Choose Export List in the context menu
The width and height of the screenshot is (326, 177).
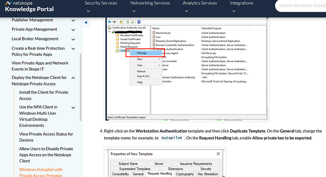click(x=145, y=76)
